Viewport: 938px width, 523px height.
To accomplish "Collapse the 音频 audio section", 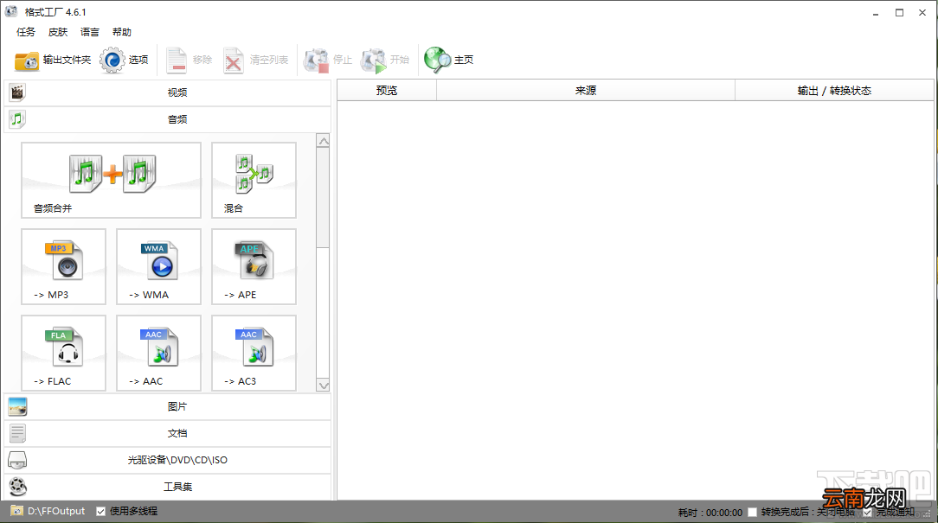I will (x=168, y=119).
